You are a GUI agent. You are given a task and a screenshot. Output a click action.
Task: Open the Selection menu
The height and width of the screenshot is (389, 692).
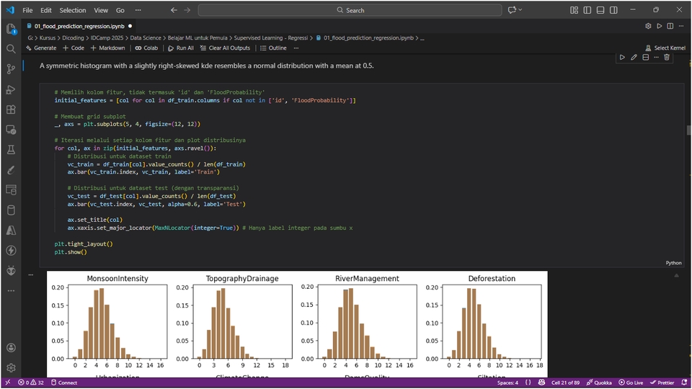coord(73,10)
